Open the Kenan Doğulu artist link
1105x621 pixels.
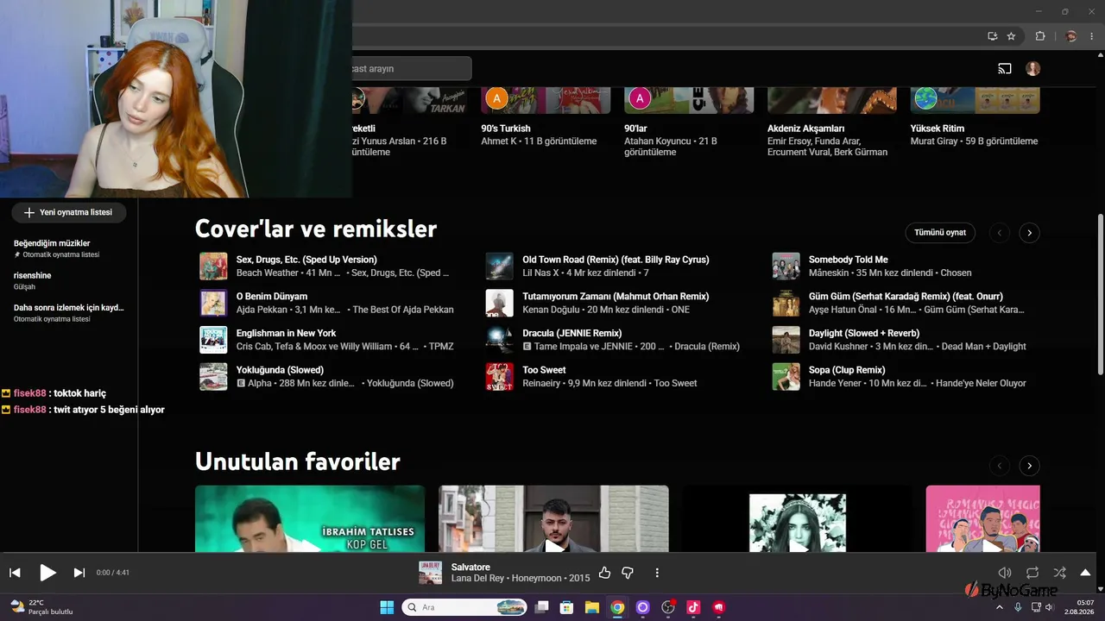550,310
